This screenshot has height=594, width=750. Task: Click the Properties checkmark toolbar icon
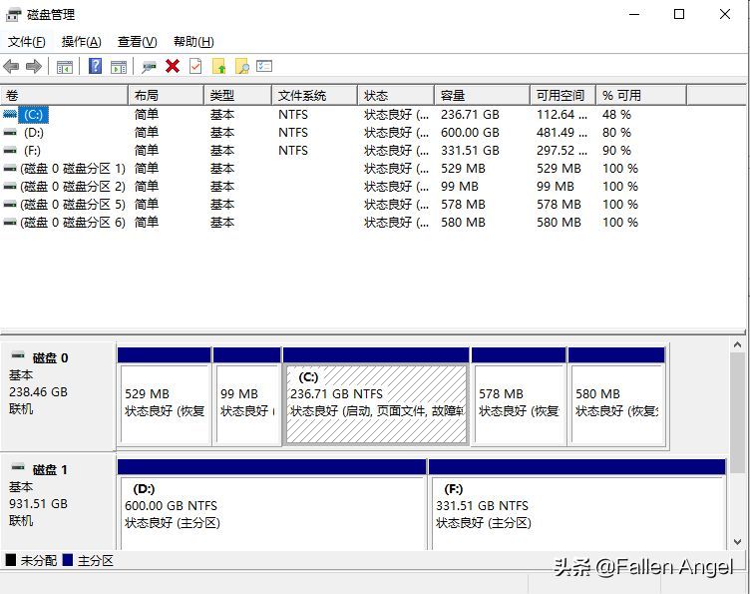195,66
